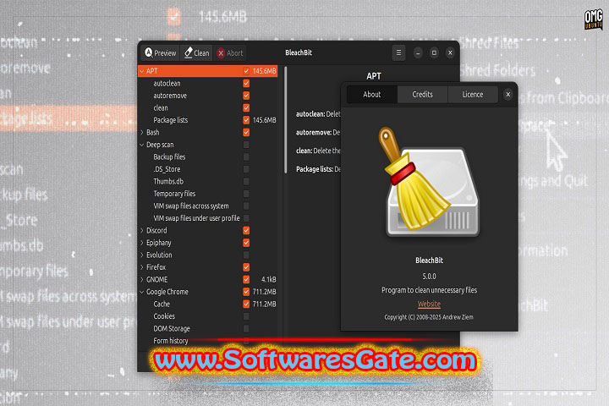Click the APT heading in details pane
This screenshot has height=406, width=609.
pyautogui.click(x=374, y=76)
